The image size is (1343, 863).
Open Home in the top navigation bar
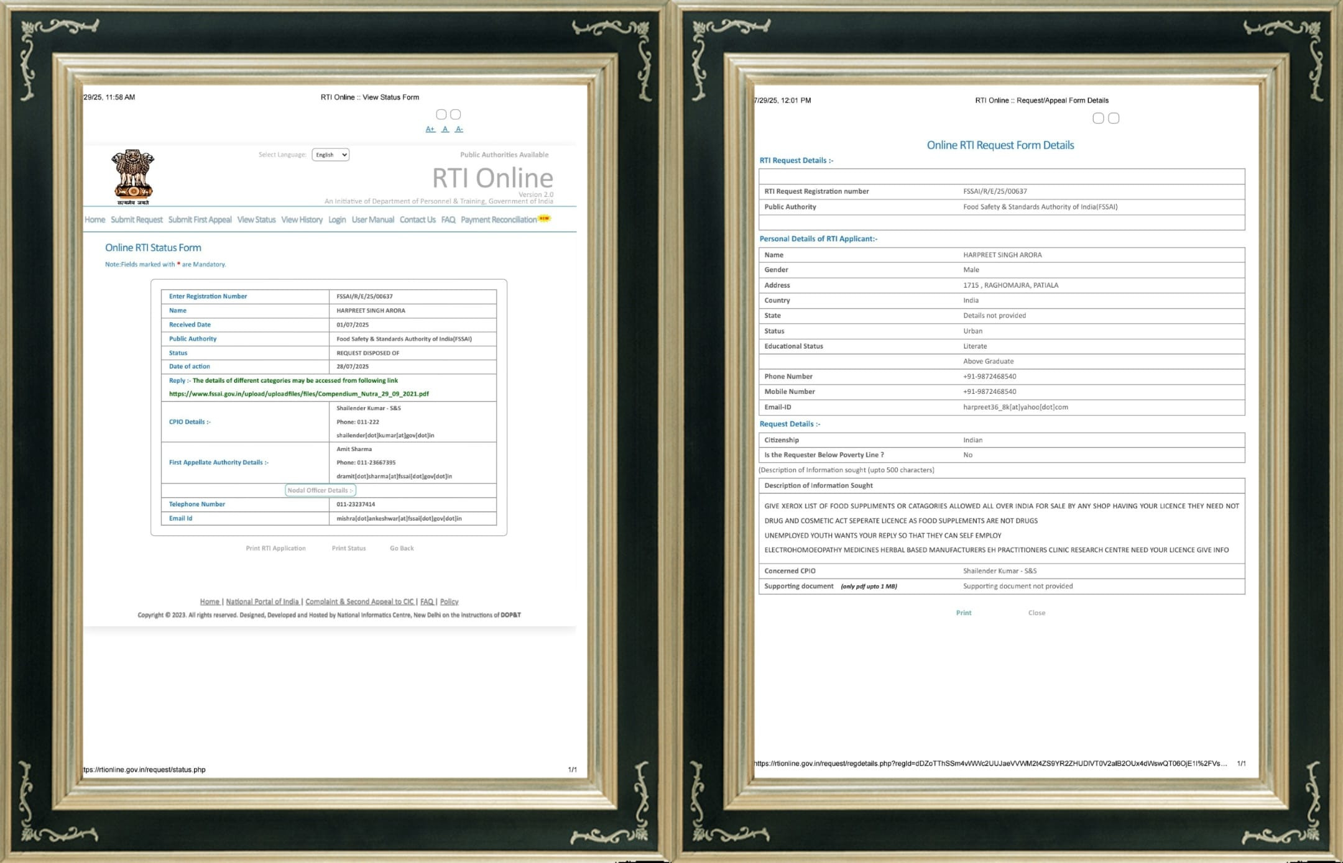(95, 220)
